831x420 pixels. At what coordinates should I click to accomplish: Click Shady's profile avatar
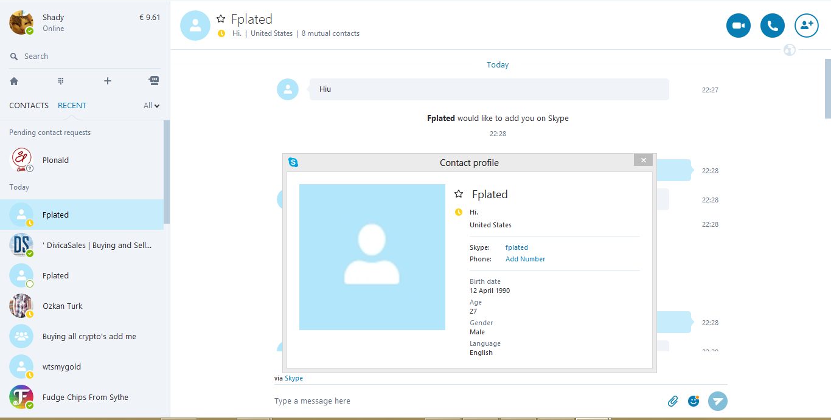pos(21,22)
